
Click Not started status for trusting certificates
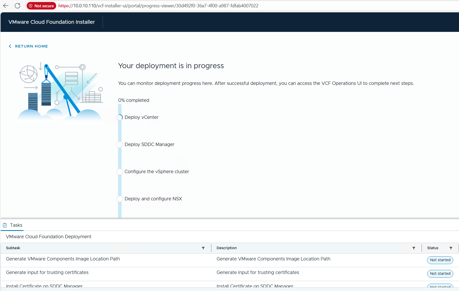(440, 273)
